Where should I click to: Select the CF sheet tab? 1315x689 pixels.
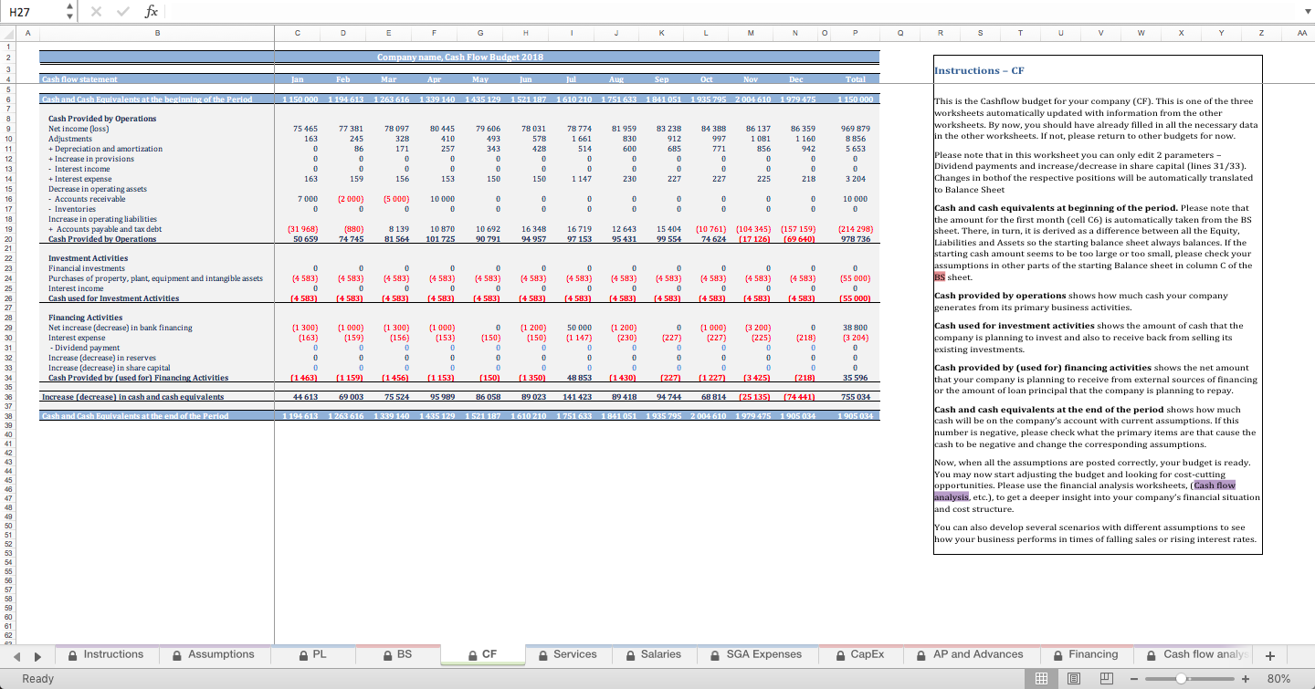(x=481, y=654)
